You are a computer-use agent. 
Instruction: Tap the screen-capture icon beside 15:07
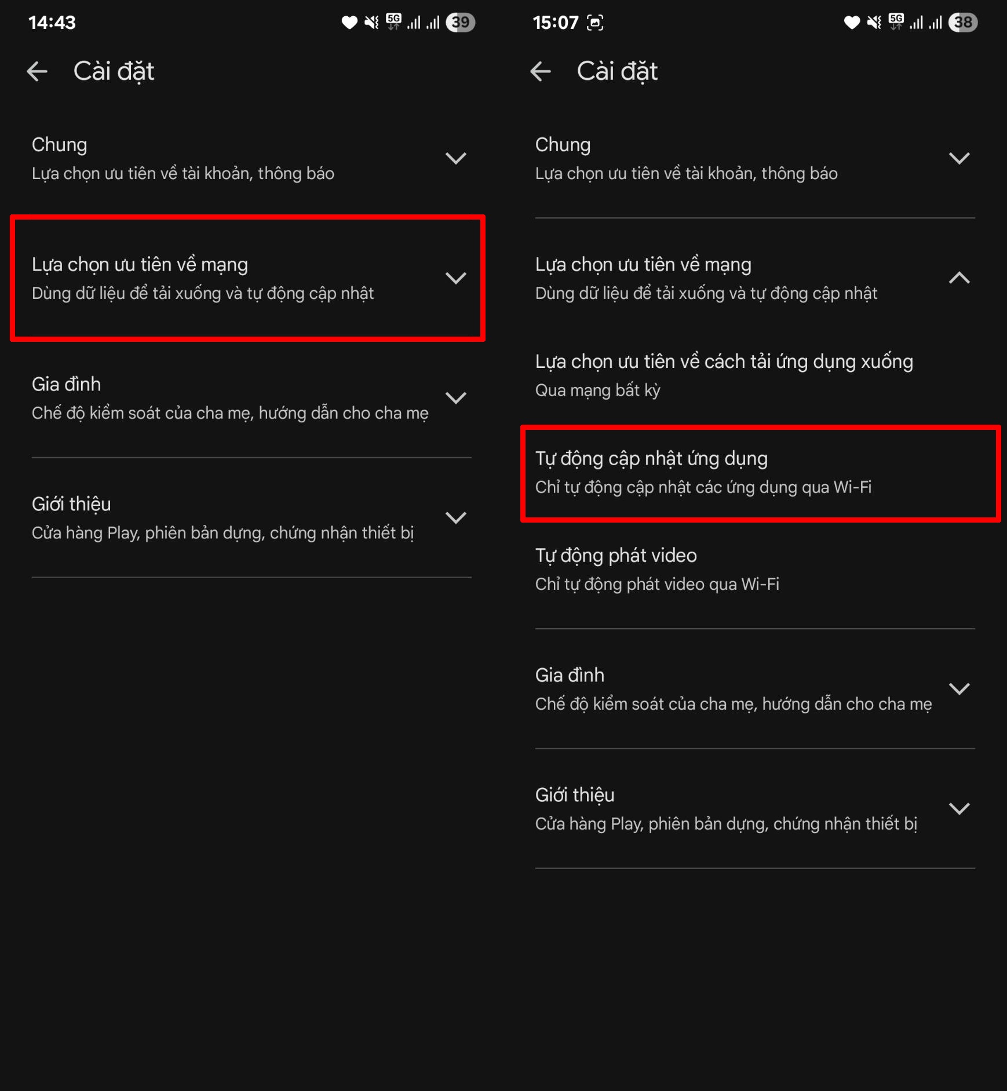click(x=595, y=23)
